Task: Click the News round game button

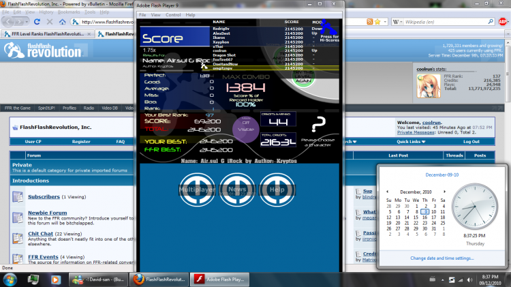Action: (237, 190)
